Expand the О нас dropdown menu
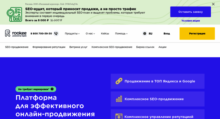Viewport: 220px width, 119px height. (90, 33)
